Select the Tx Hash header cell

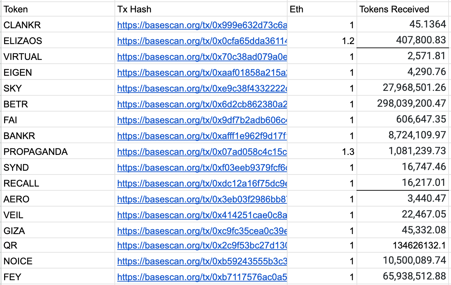(x=201, y=9)
